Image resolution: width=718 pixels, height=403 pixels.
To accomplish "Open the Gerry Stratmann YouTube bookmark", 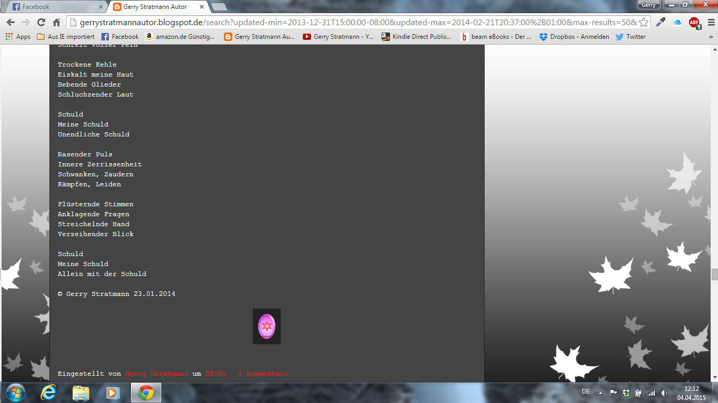I will (x=338, y=37).
